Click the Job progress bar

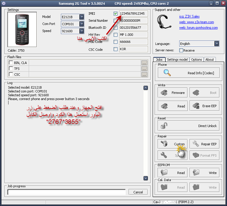point(66,192)
